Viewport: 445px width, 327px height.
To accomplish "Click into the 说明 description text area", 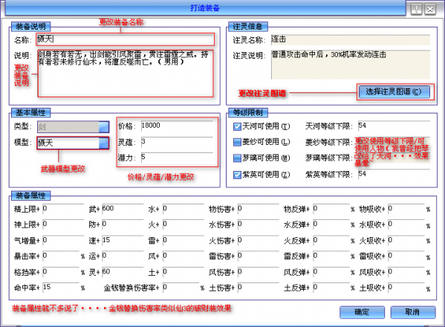I will click(x=125, y=74).
